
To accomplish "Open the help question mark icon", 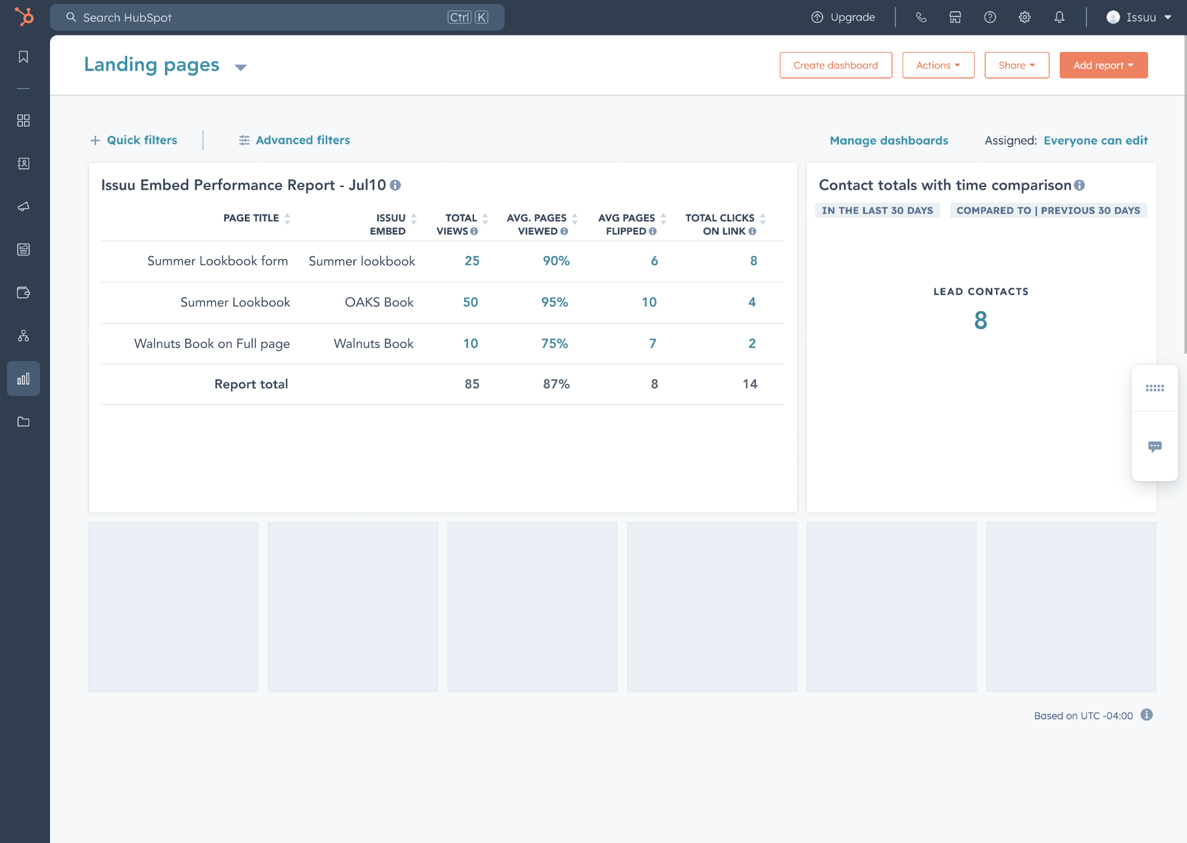I will 990,18.
